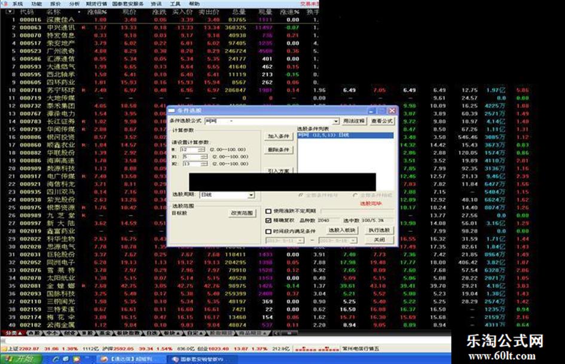Image resolution: width=565 pixels, height=364 pixels.
Task: Open the 功能 menu
Action: [x=36, y=4]
